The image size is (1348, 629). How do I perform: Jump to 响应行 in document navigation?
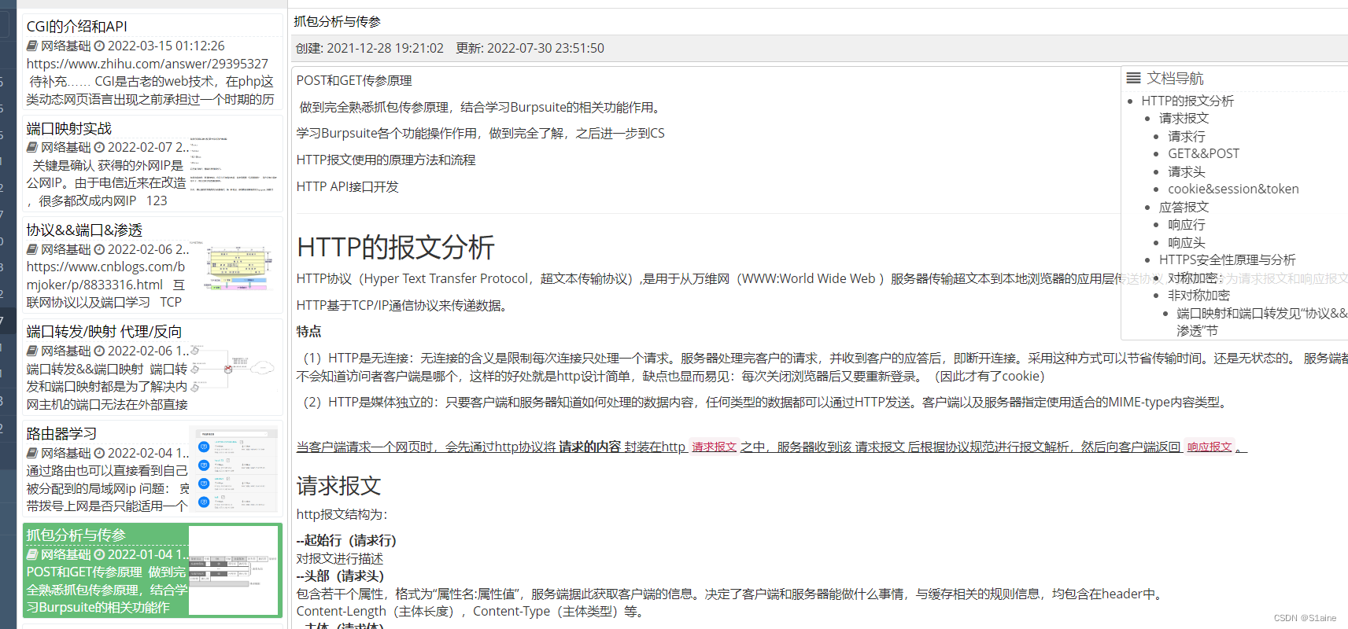[x=1186, y=225]
